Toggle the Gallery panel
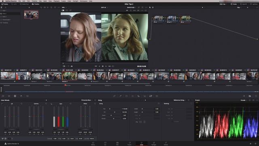The image size is (259, 146). point(5,4)
